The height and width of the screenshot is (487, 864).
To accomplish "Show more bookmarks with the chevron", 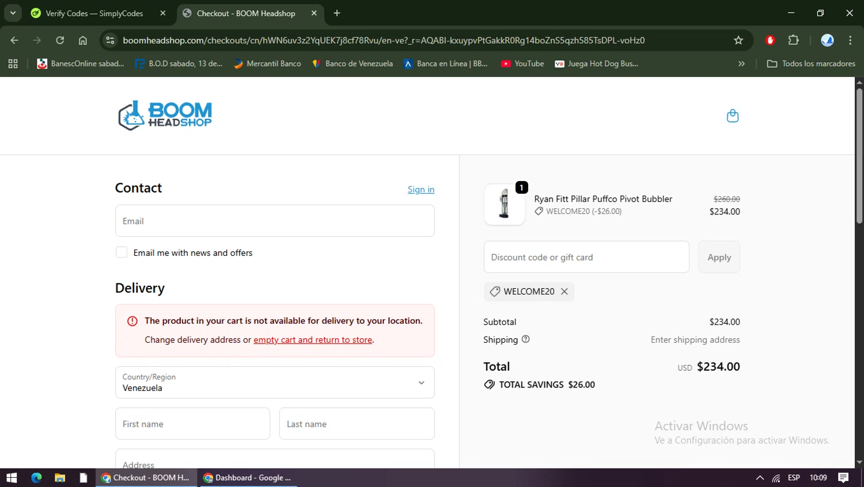I will 741,64.
